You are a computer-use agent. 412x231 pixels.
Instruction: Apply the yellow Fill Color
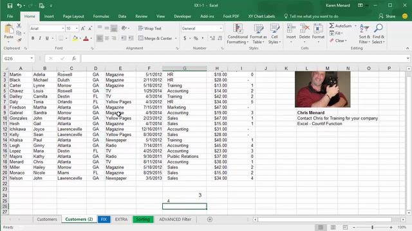pos(75,38)
